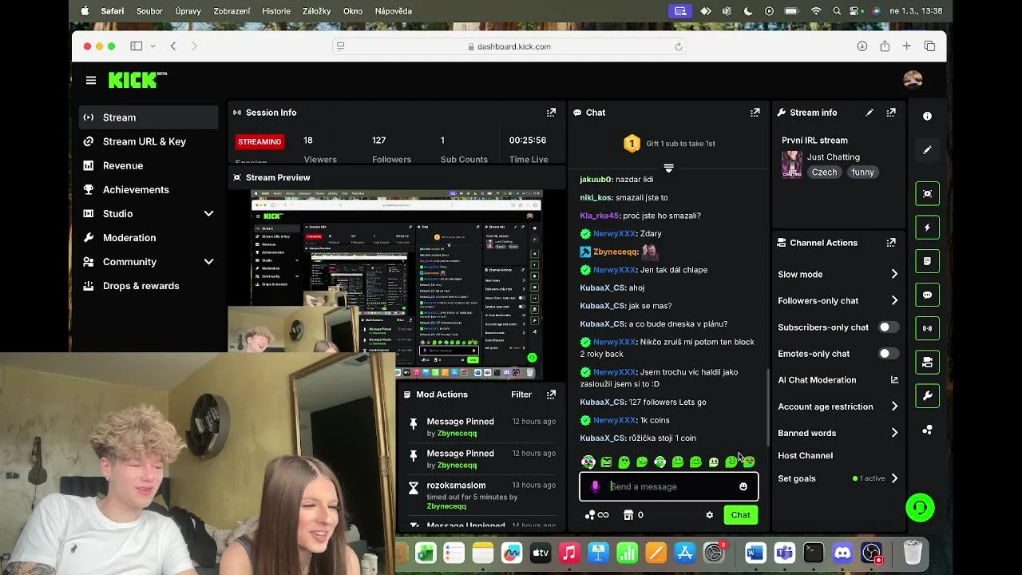Click the broadcast signal icon in right sidebar
The width and height of the screenshot is (1022, 575).
click(927, 328)
